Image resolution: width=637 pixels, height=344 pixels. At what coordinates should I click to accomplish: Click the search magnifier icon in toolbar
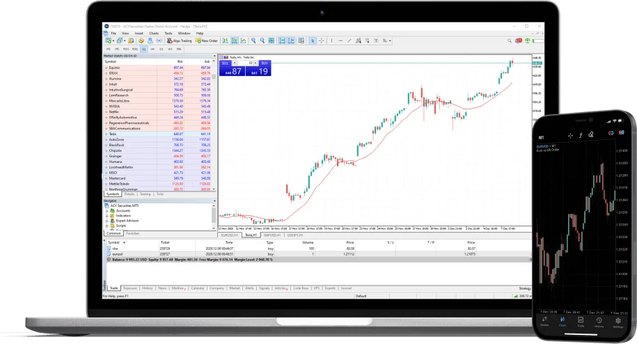pyautogui.click(x=510, y=40)
